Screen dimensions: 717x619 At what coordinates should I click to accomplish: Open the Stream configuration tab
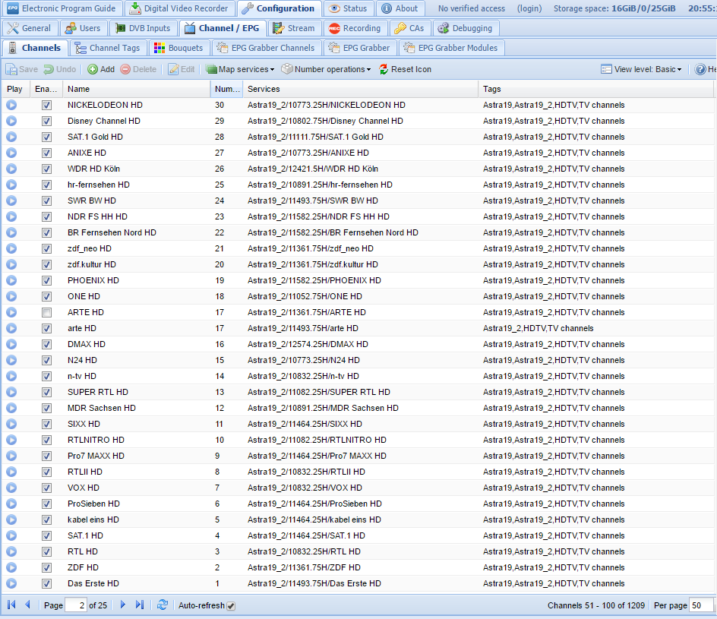point(295,28)
